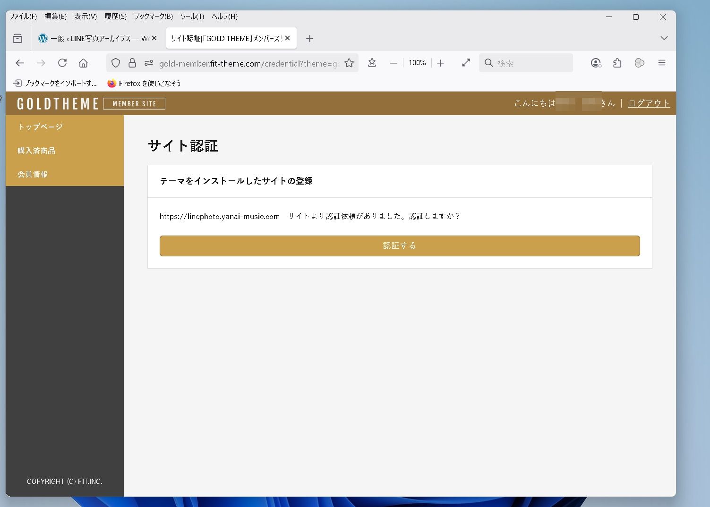Open Firefox View icon left of tabs
The width and height of the screenshot is (710, 507).
click(17, 38)
